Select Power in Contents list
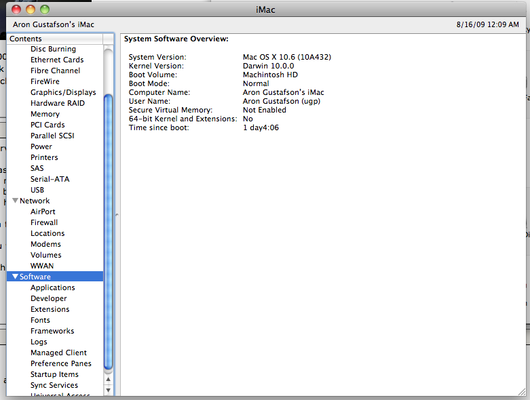 click(x=41, y=146)
